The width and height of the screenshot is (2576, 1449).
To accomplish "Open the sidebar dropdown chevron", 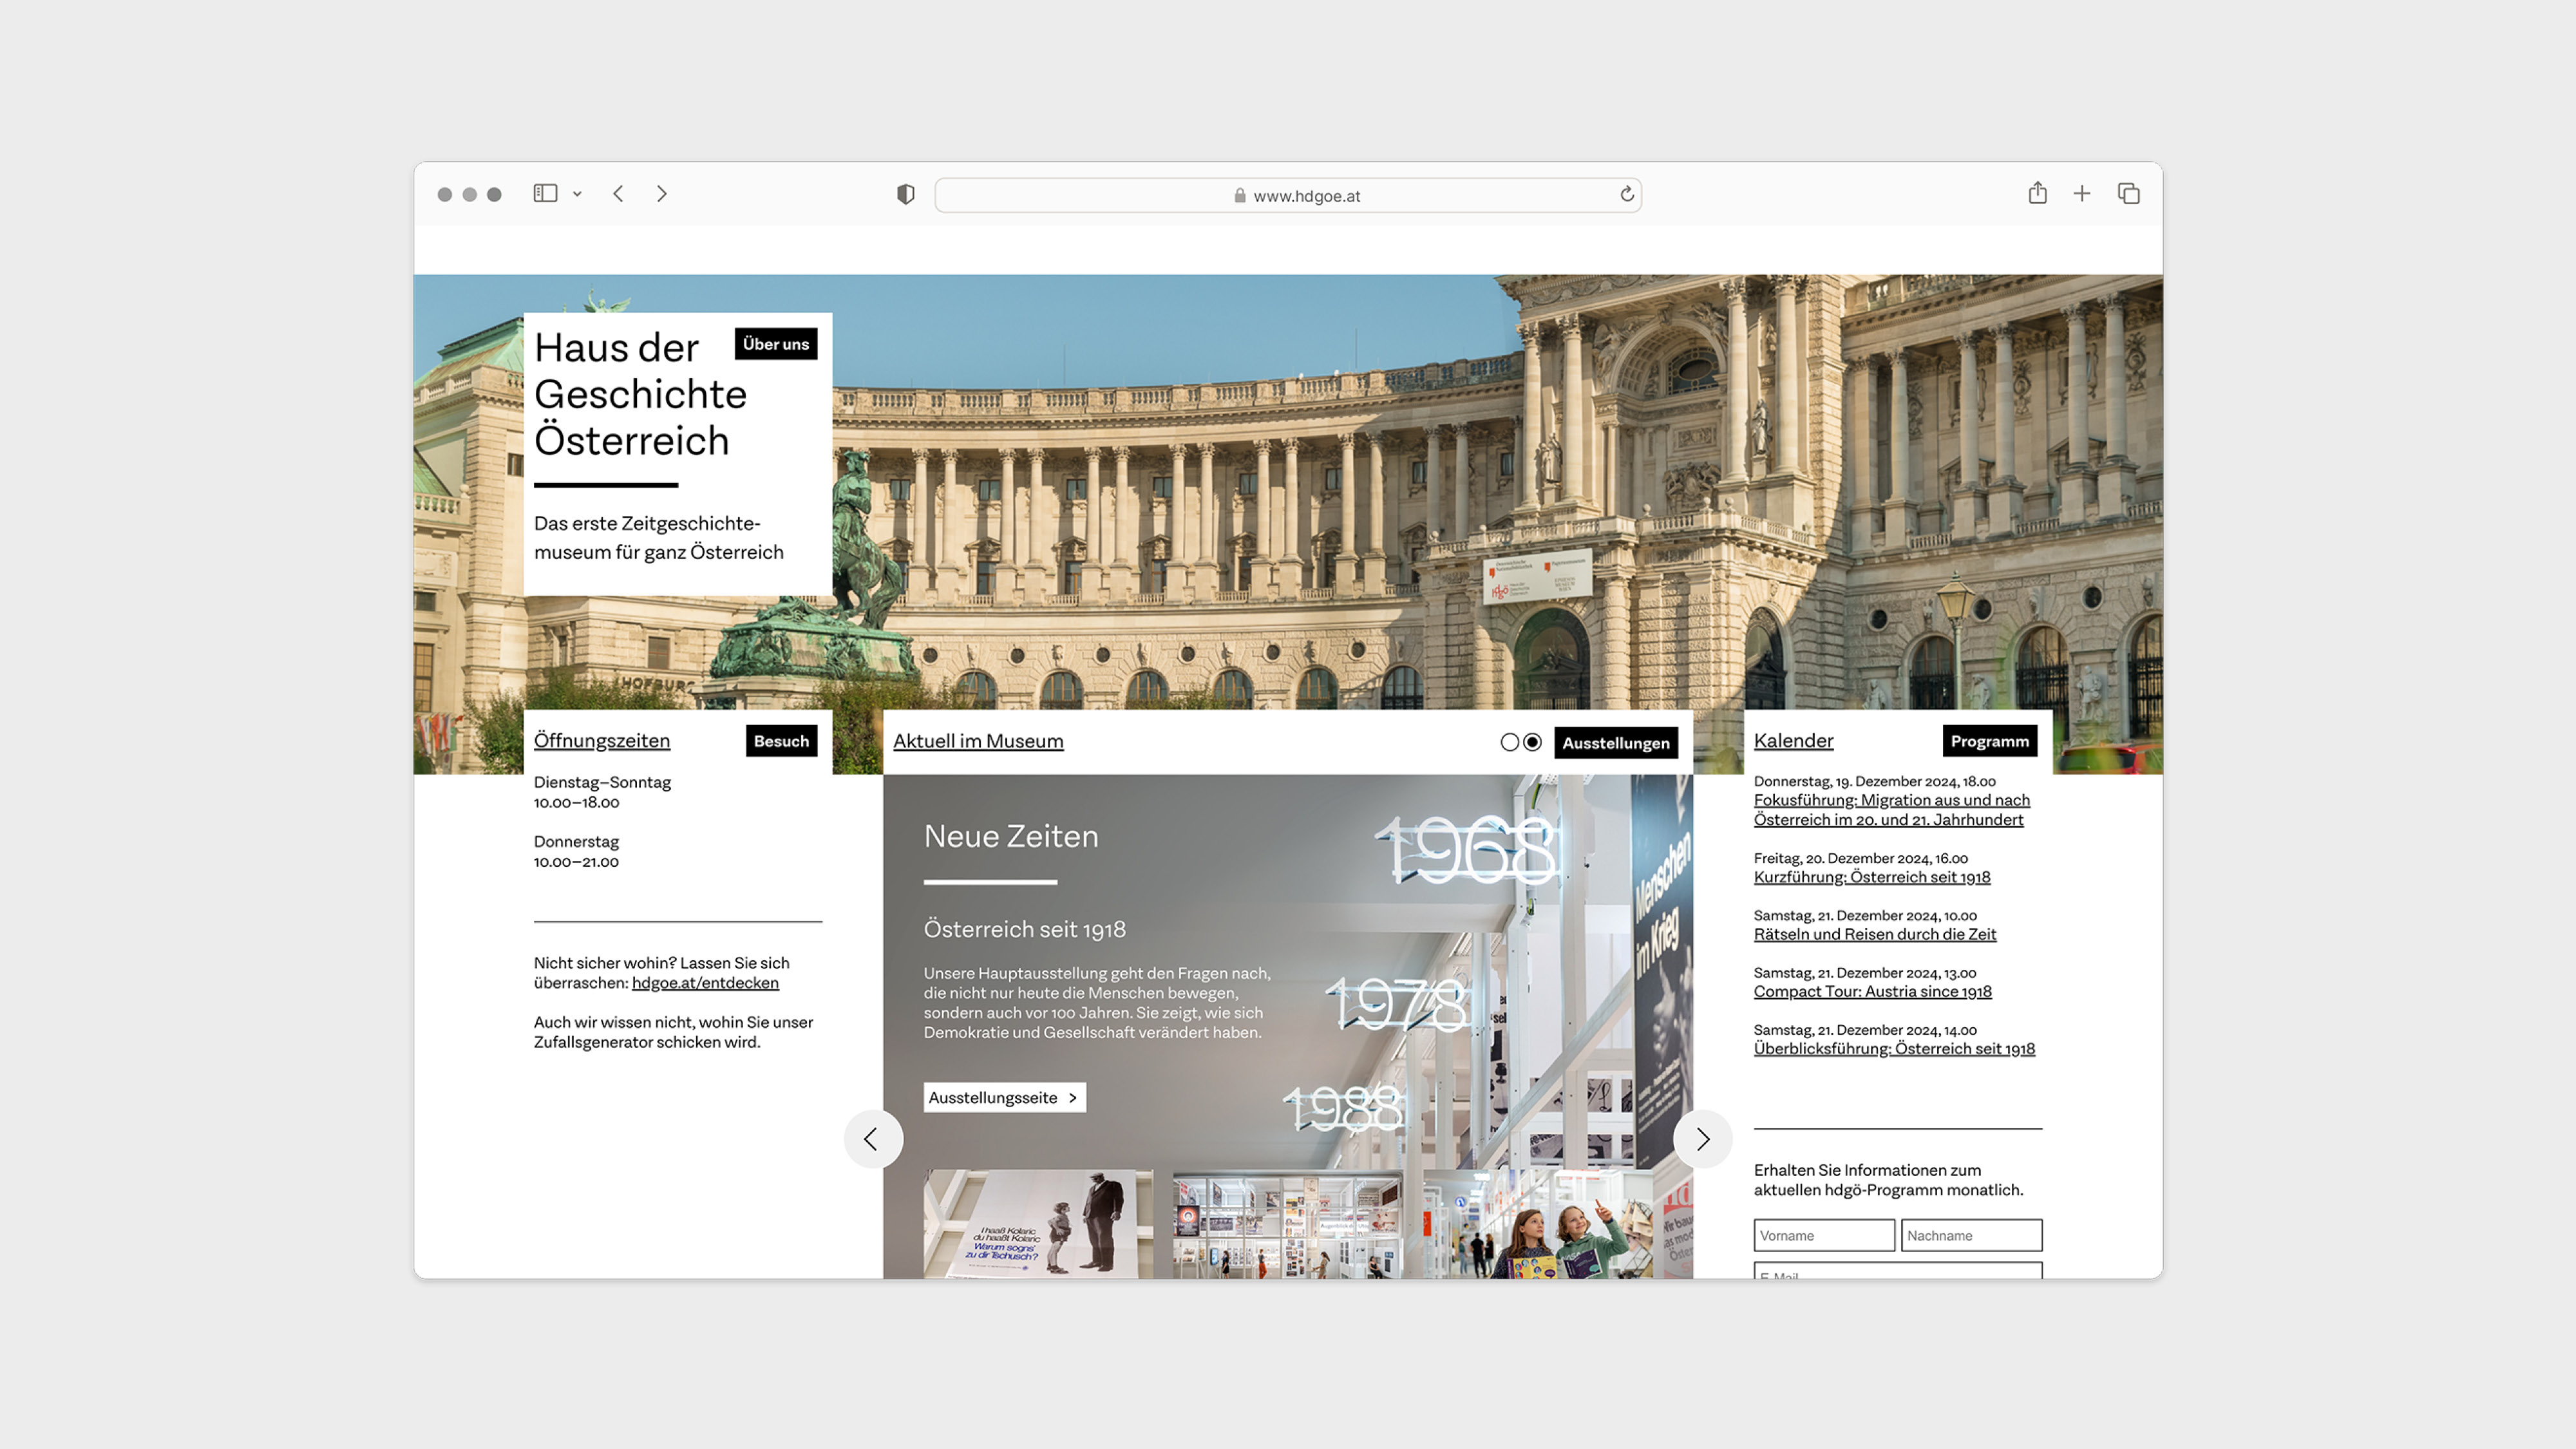I will tap(577, 194).
